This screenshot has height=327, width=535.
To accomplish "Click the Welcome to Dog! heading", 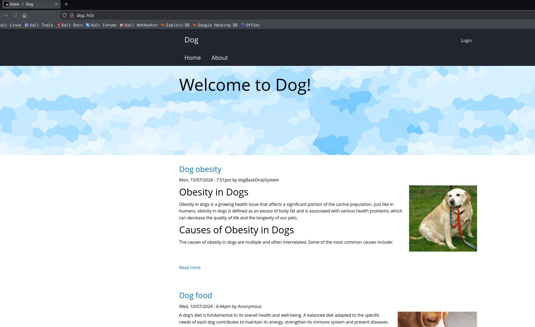I will tap(245, 85).
